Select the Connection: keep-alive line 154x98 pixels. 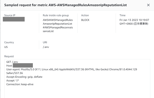point(20,84)
